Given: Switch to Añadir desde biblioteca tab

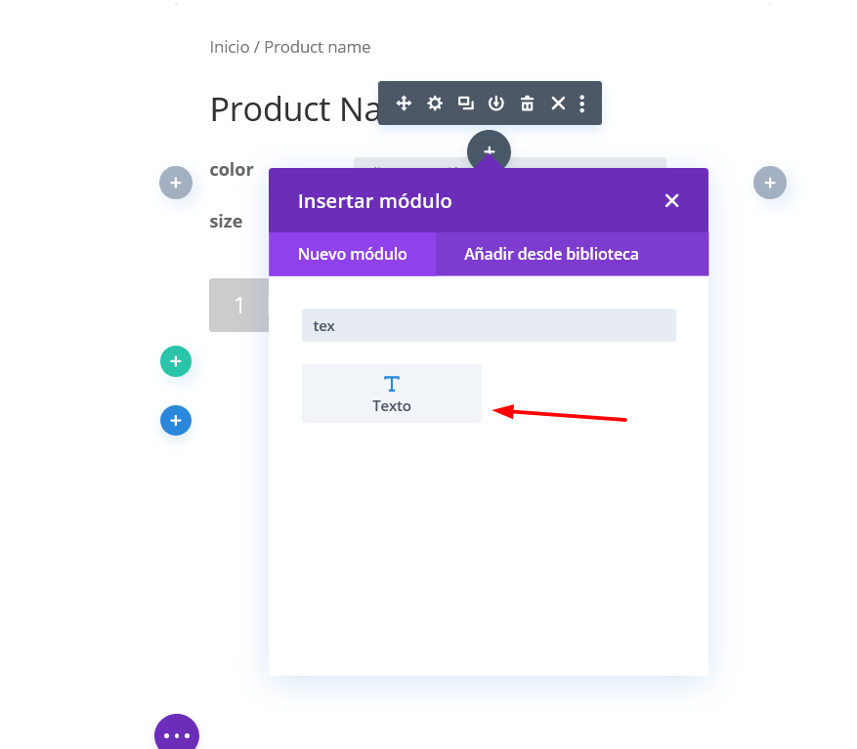Looking at the screenshot, I should (x=551, y=254).
